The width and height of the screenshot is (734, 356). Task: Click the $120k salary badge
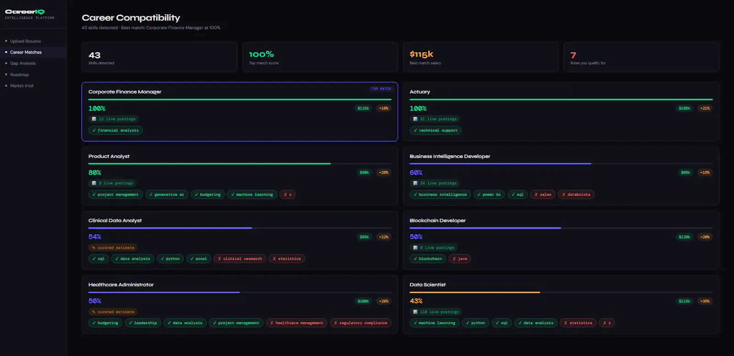(684, 237)
